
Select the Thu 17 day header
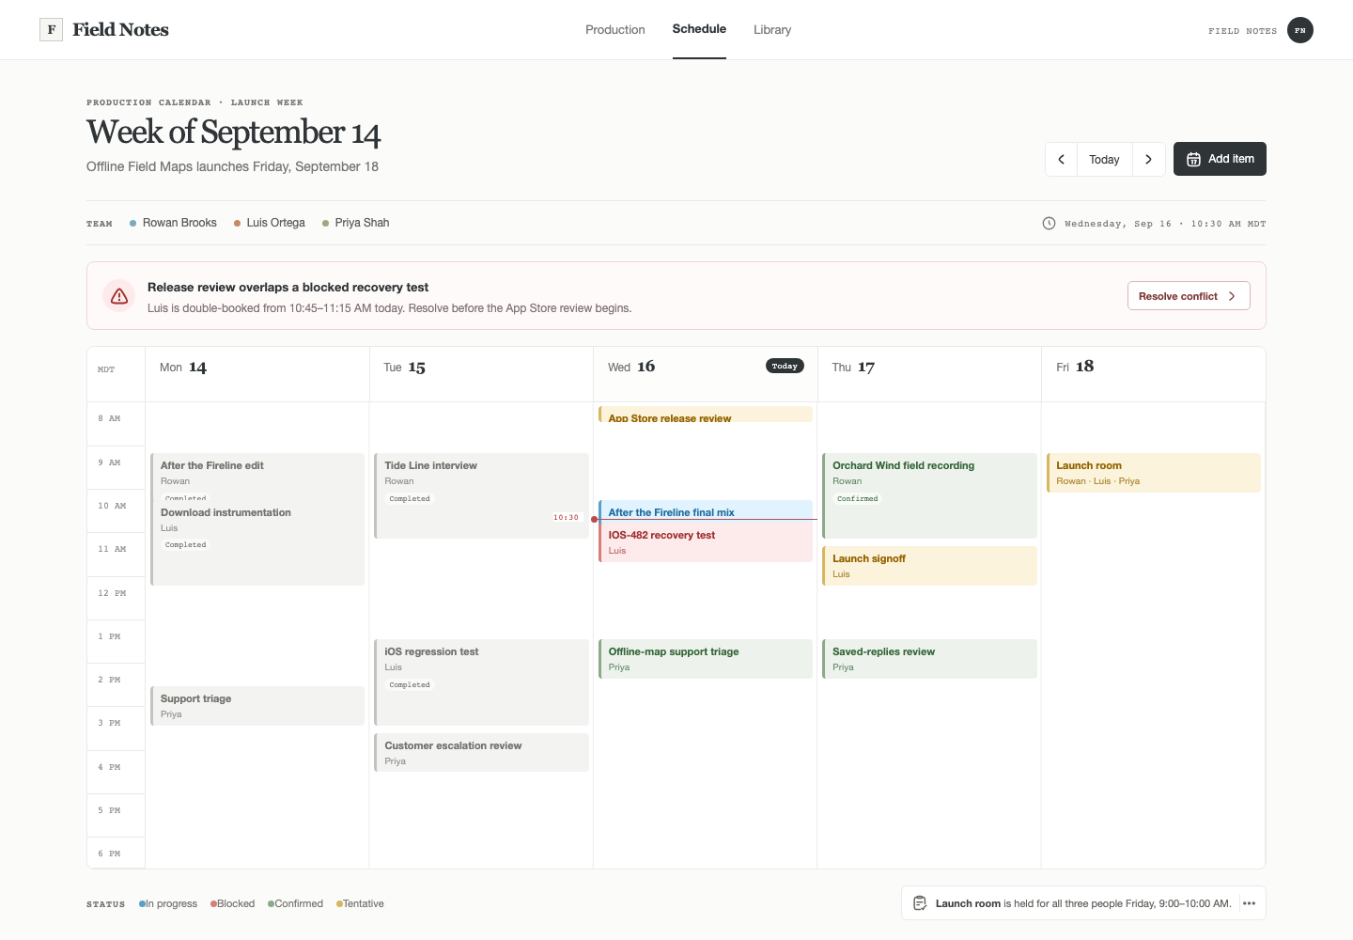[929, 374]
